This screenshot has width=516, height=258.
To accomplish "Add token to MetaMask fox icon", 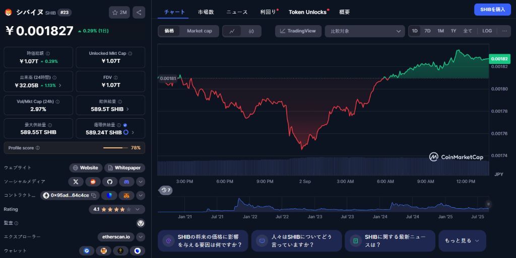I will coord(126,195).
